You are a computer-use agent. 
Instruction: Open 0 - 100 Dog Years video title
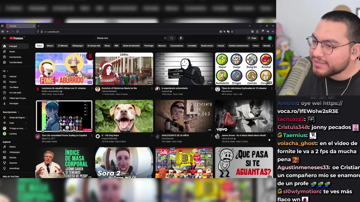pos(110,135)
